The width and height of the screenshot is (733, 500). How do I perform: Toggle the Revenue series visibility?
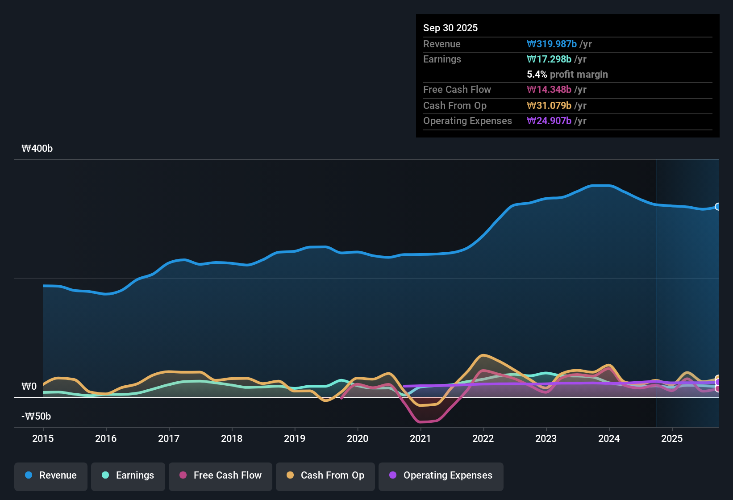50,476
